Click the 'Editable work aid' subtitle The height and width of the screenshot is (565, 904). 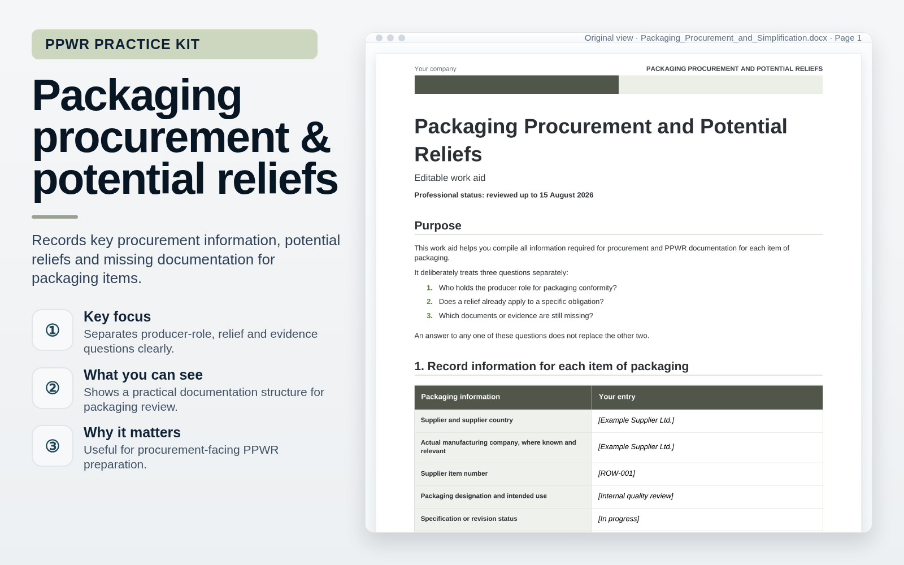pos(450,178)
